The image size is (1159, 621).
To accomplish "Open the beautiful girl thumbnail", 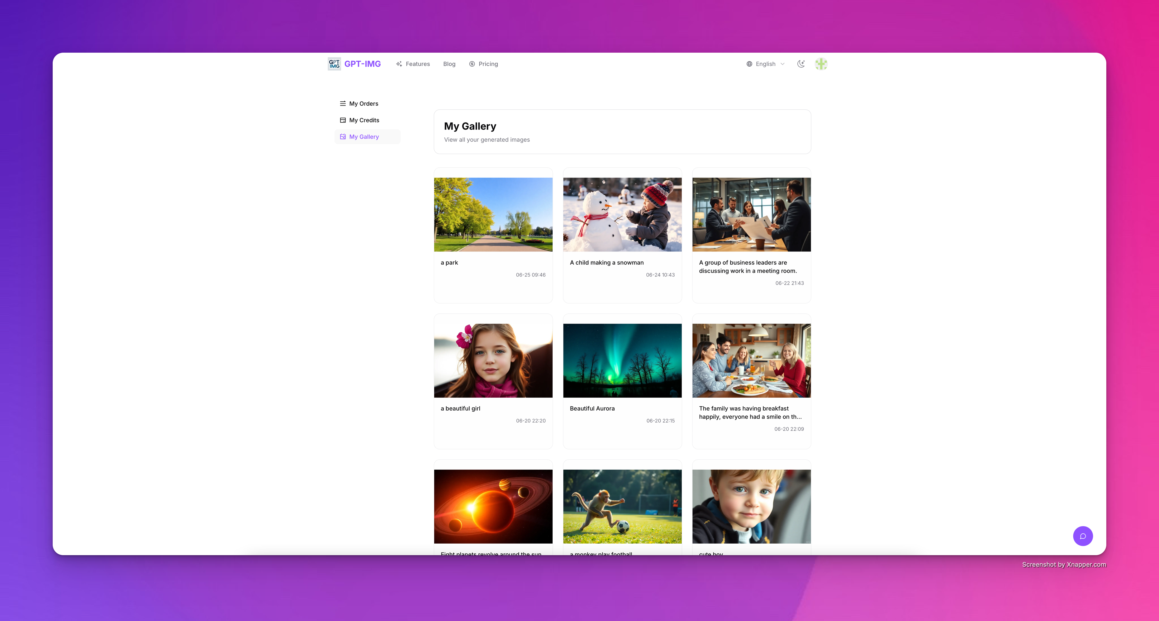I will pos(493,361).
